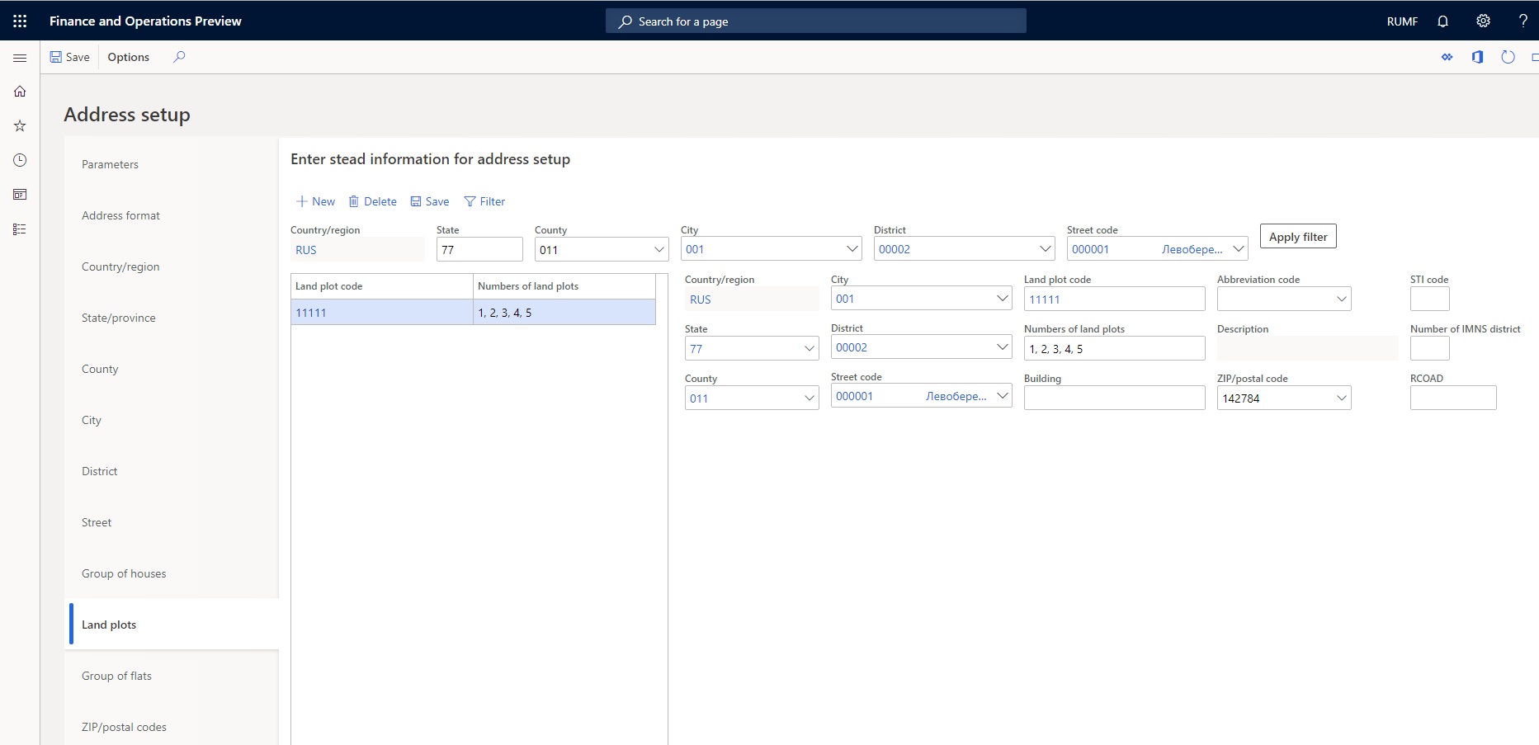1539x745 pixels.
Task: Open the Settings gear icon
Action: point(1483,21)
